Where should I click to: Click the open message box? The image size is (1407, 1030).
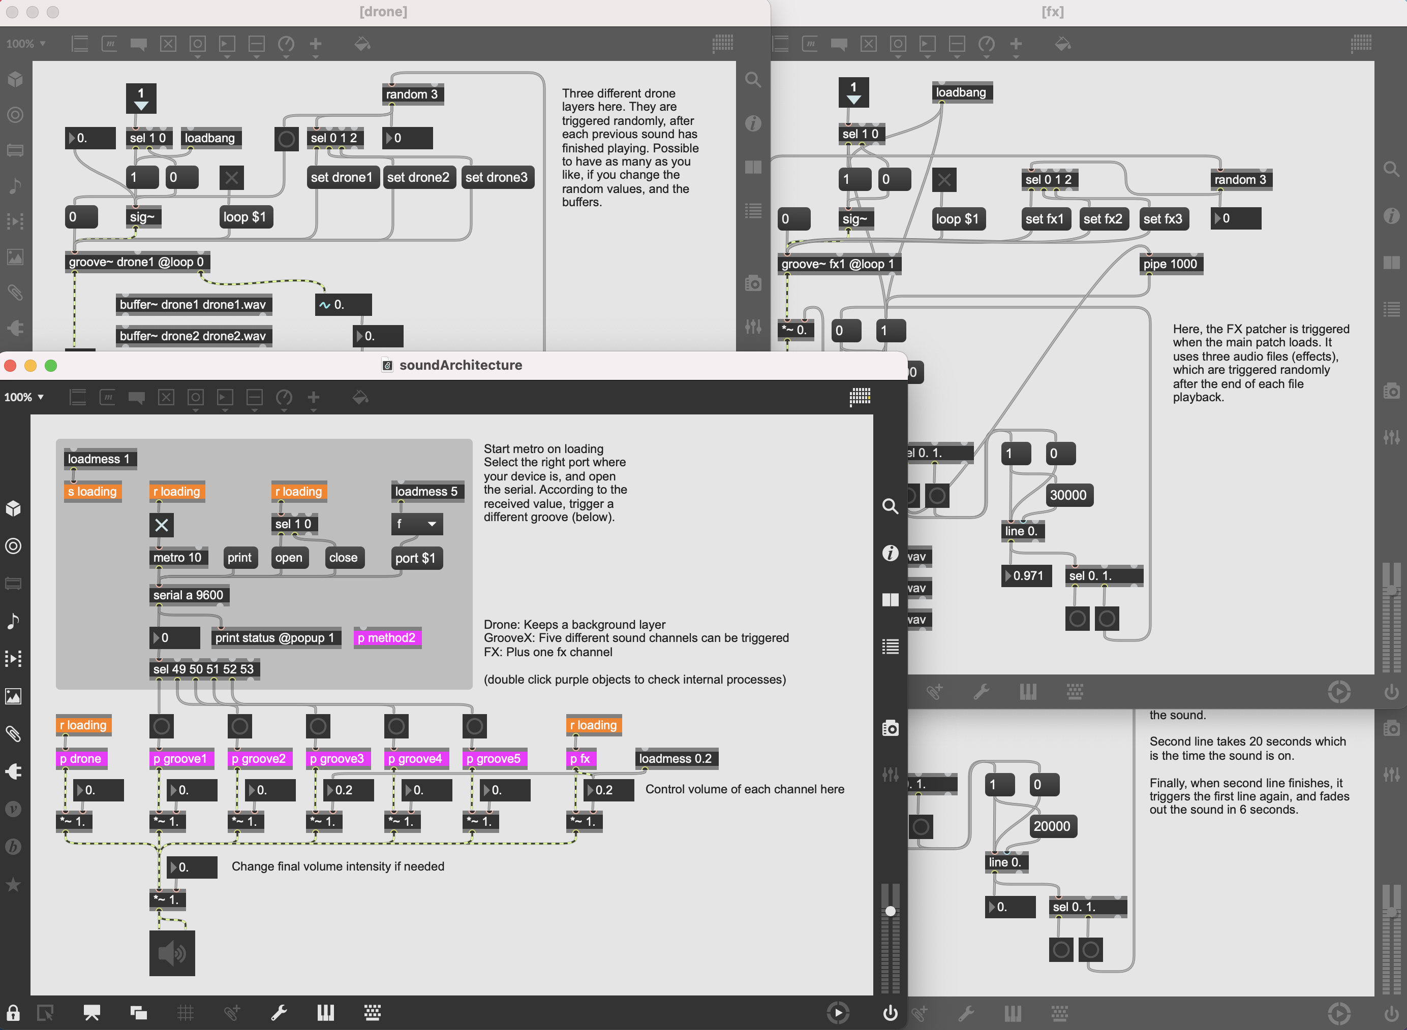pos(288,557)
